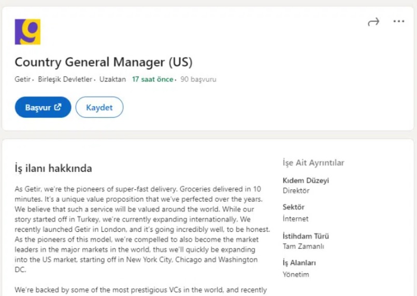Click the İstihdam Türü label
This screenshot has width=417, height=296.
[x=306, y=236]
